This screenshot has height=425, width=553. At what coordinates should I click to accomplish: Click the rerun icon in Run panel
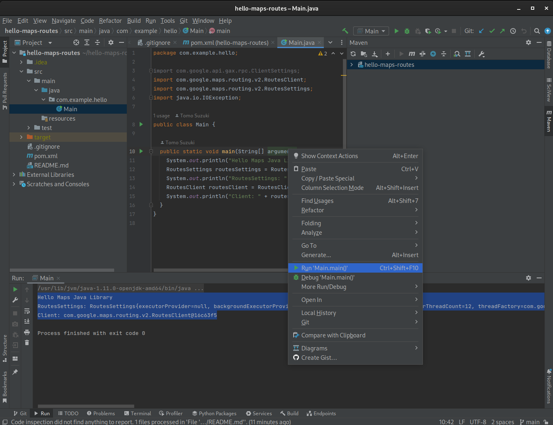(x=15, y=289)
